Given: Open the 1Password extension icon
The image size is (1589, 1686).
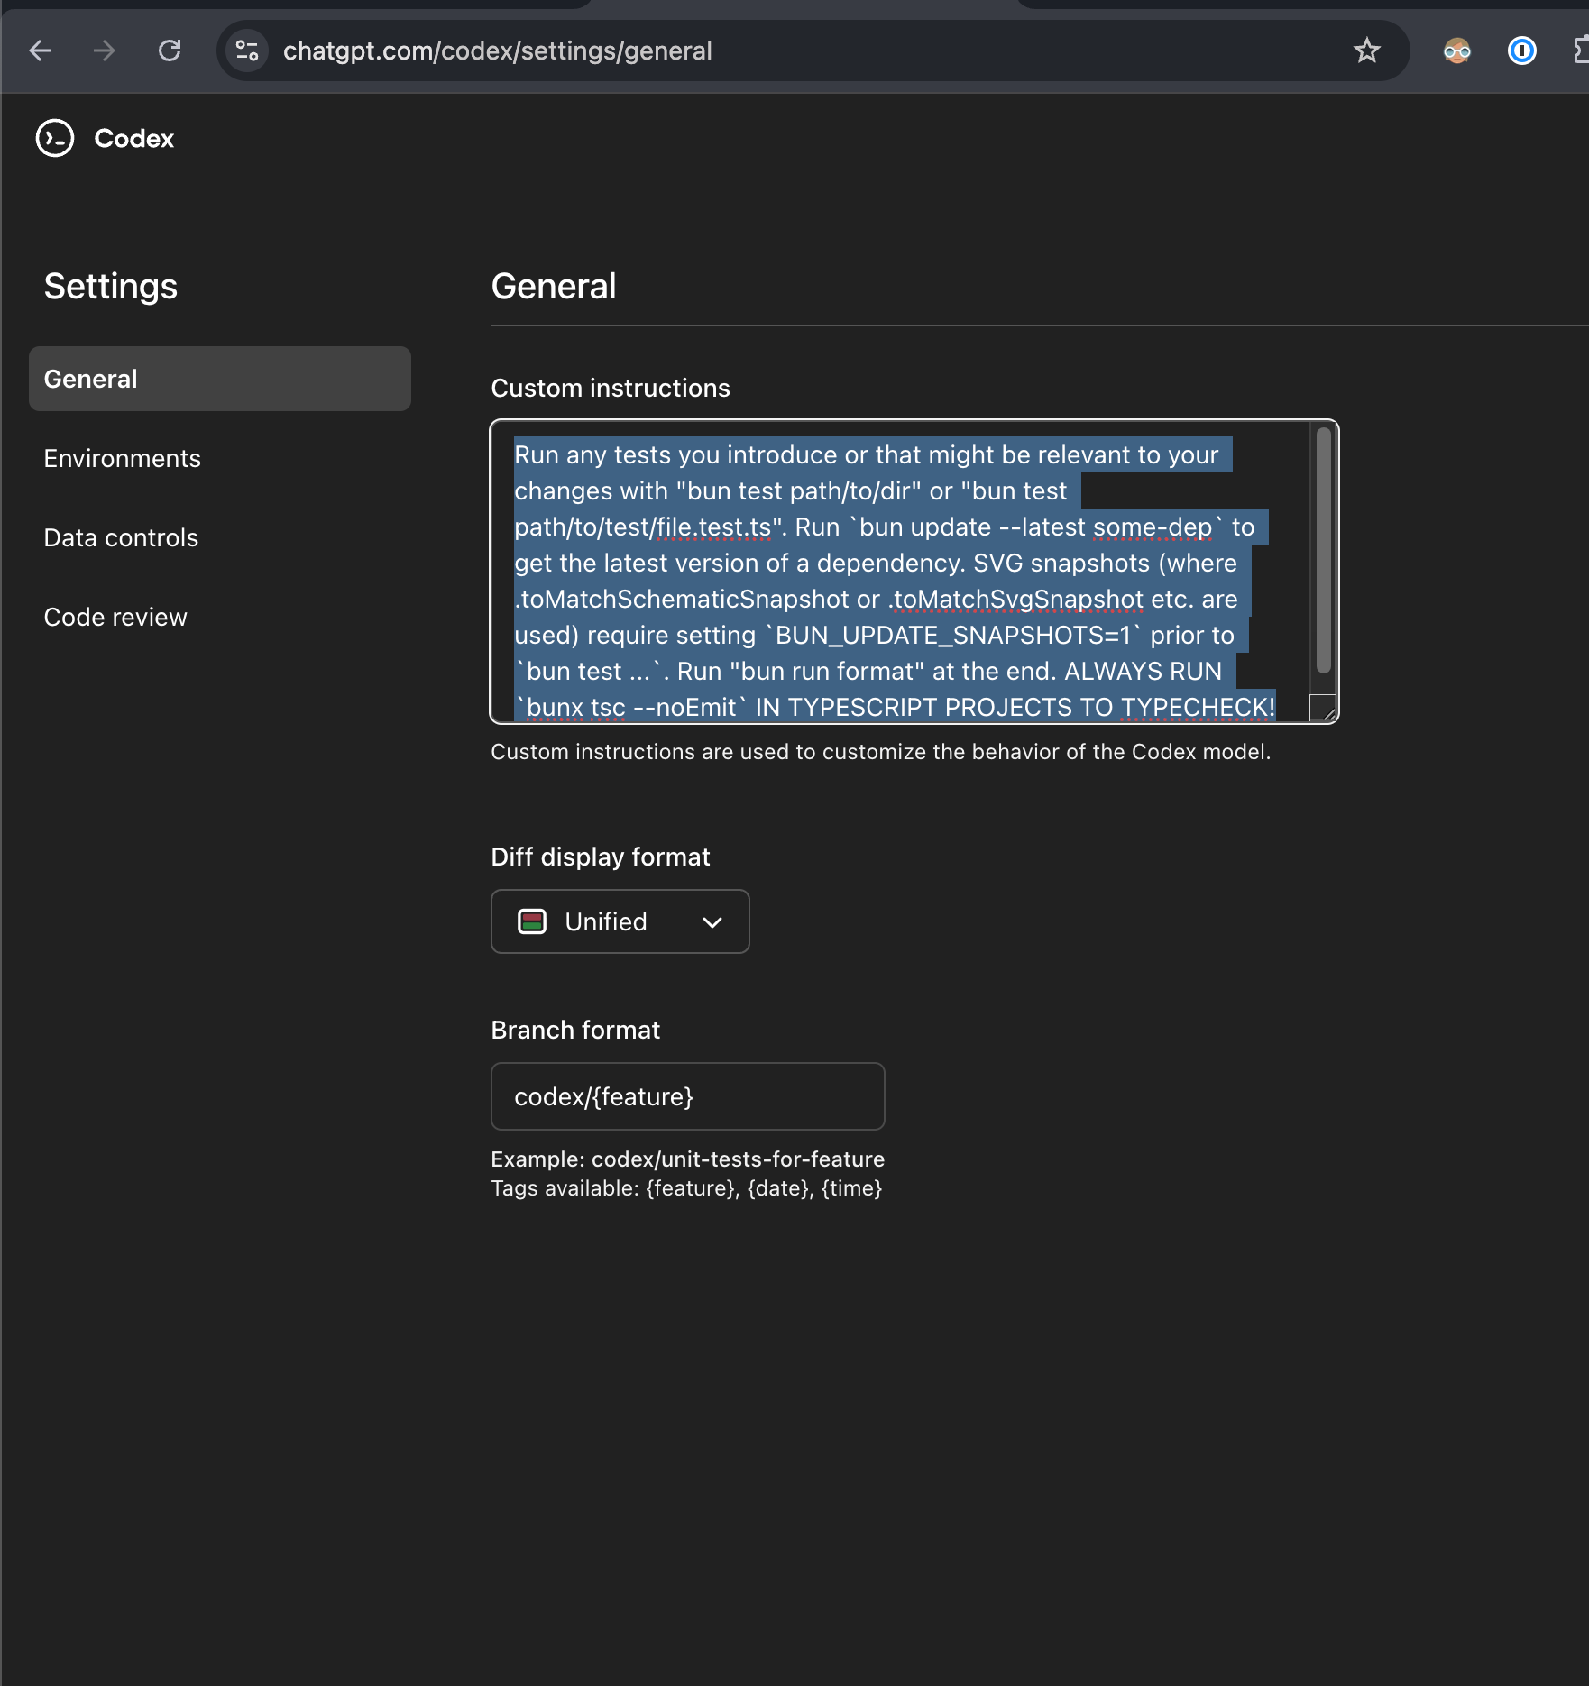Looking at the screenshot, I should coord(1522,50).
